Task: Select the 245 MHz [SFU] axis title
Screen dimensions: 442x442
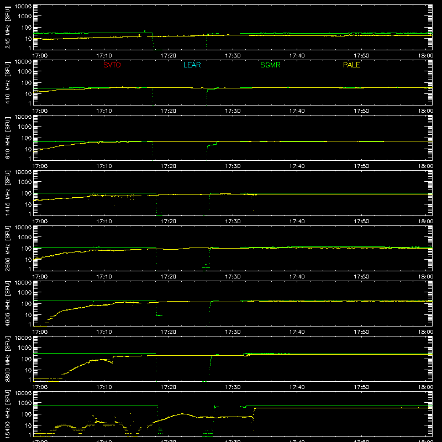Action: [x=8, y=27]
